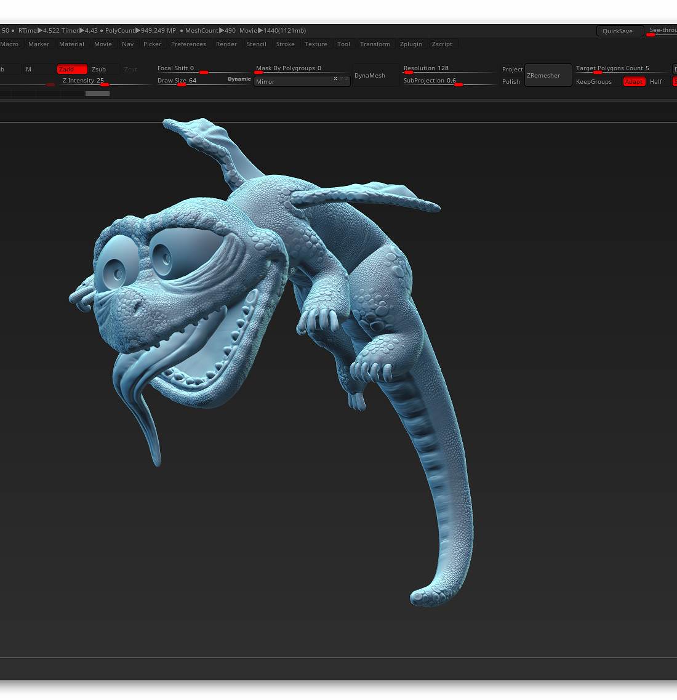Enable the KeepGroups option
Viewport: 677px width, 700px height.
click(x=597, y=82)
